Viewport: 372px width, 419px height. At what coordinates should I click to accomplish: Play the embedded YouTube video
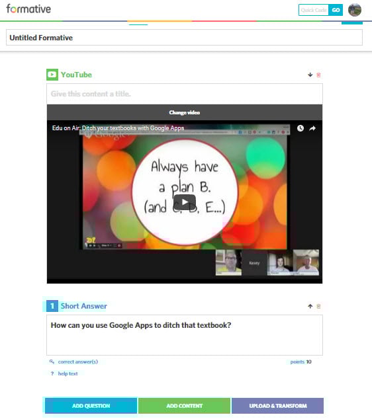pyautogui.click(x=185, y=202)
